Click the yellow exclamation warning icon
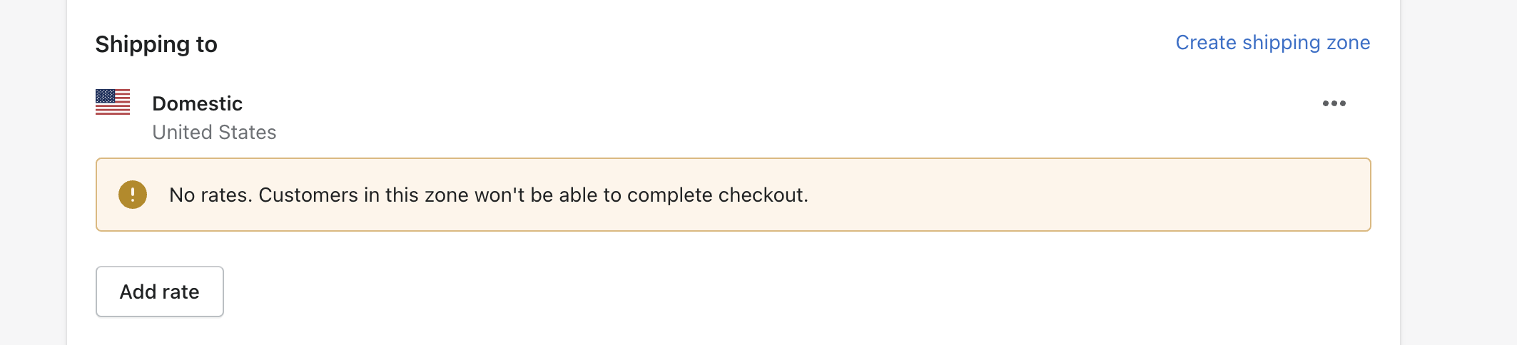The image size is (1517, 345). coord(133,195)
